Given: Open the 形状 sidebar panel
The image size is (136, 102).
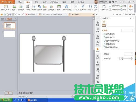Looking at the screenshot, I should pyautogui.click(x=98, y=44).
